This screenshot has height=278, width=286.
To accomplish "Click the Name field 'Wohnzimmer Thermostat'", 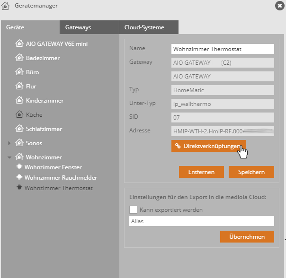I will coord(223,49).
